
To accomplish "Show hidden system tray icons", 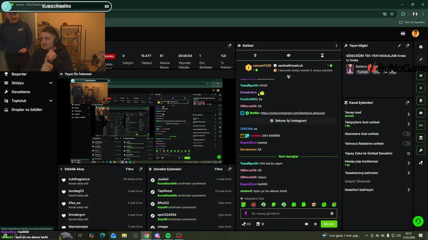I will point(367,236).
